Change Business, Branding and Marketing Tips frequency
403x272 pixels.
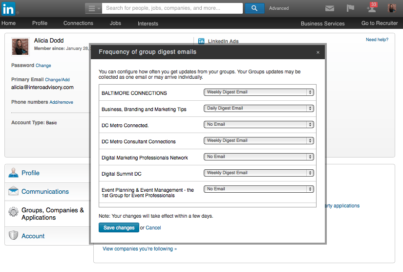[x=258, y=108]
